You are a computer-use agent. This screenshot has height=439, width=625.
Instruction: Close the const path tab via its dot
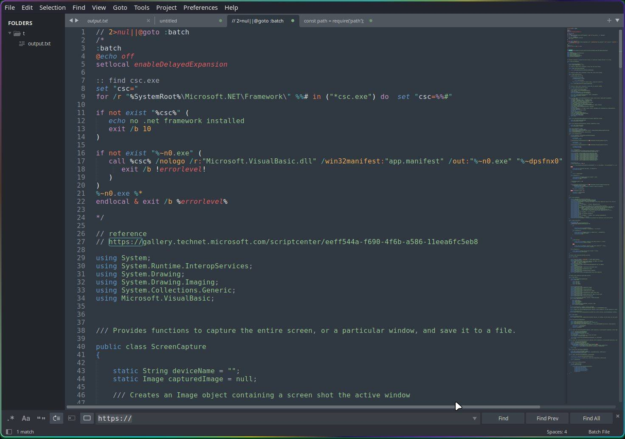click(x=371, y=20)
